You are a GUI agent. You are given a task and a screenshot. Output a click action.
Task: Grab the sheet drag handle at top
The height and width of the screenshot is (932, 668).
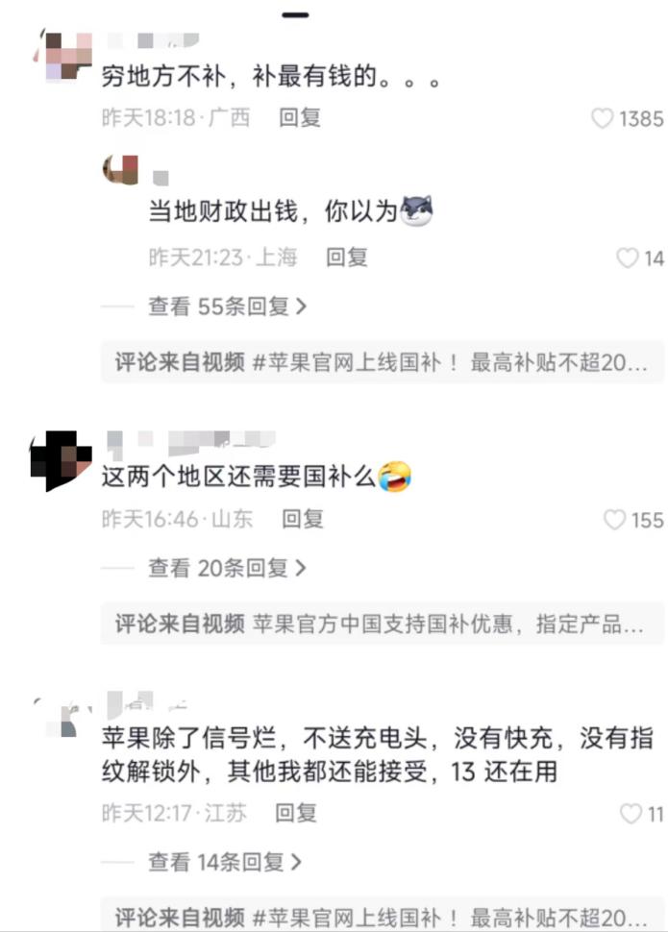coord(296,14)
